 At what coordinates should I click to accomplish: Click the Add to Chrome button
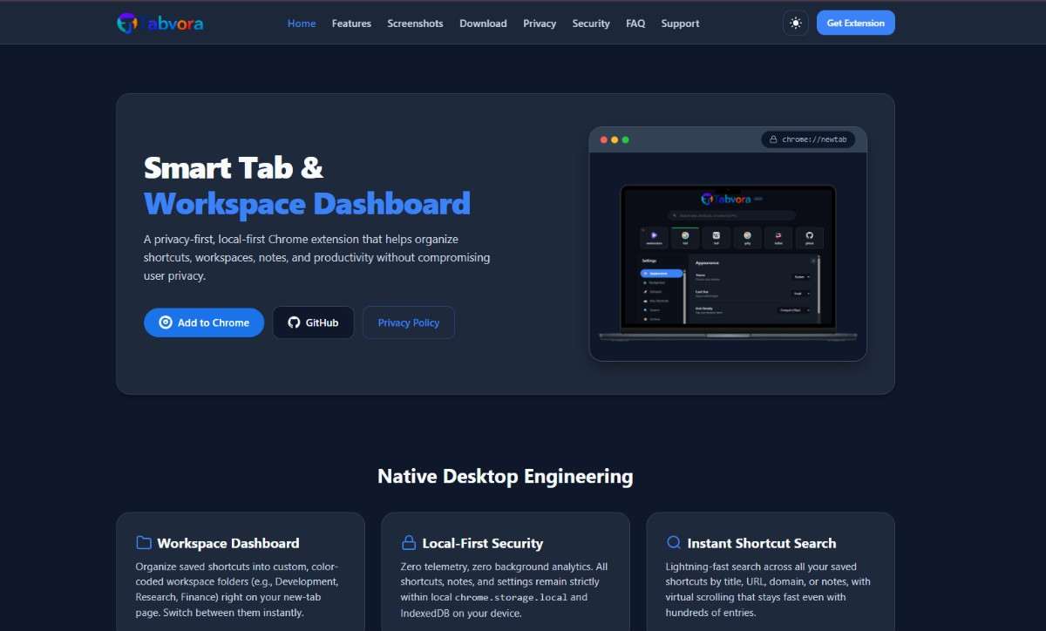(204, 322)
